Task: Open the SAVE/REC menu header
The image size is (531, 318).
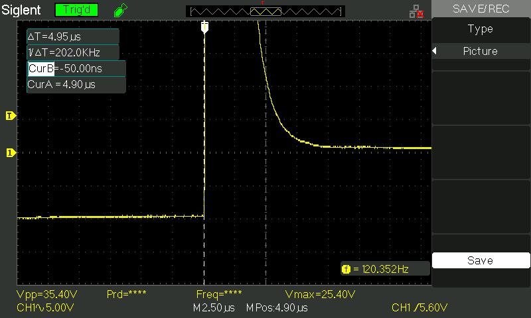Action: coord(481,9)
